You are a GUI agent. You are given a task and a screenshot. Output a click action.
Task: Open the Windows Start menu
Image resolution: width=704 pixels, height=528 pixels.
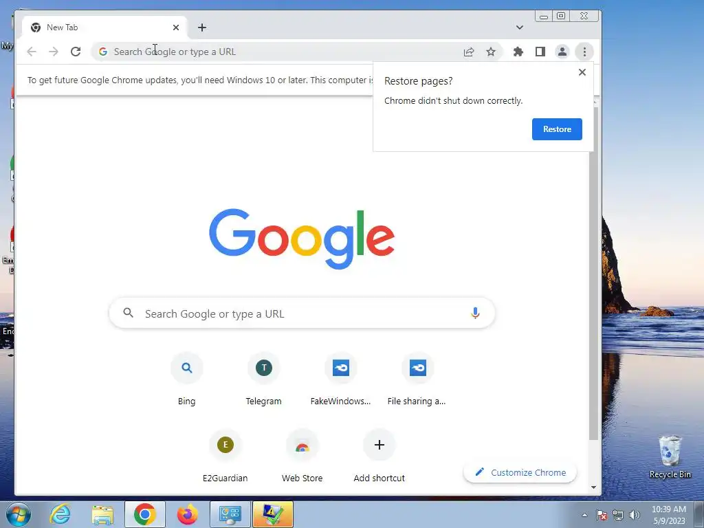[x=19, y=514]
